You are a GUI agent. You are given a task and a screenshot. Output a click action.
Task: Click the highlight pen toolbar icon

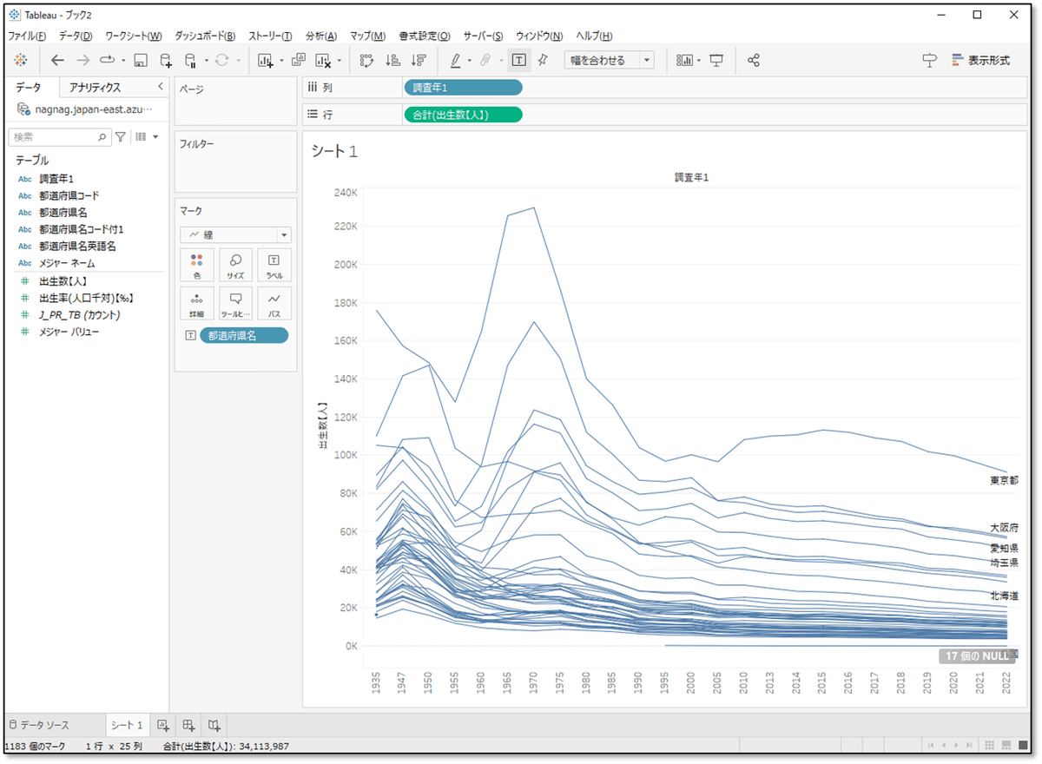click(456, 60)
